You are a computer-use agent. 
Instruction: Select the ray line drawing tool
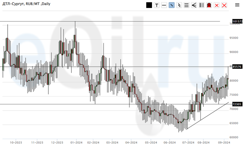click(x=179, y=5)
